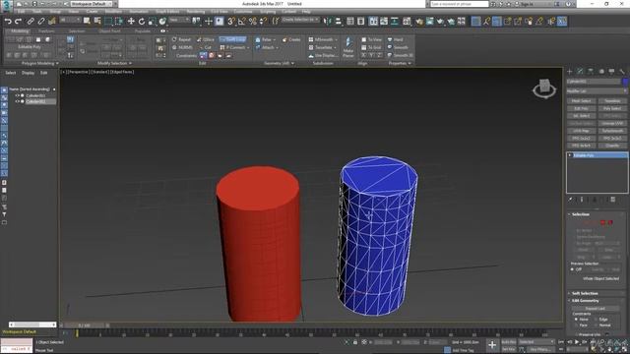Open the Hierarchy tab in command panel
This screenshot has width=630, height=354.
[591, 72]
